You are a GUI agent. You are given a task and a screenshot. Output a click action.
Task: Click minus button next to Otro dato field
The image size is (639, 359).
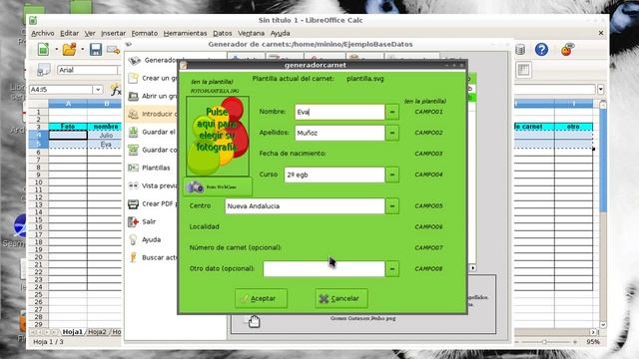[x=392, y=269]
